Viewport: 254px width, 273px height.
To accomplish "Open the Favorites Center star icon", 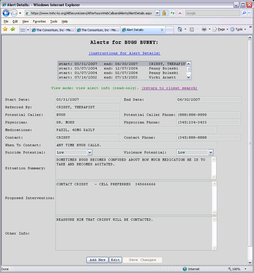I will (x=5, y=29).
